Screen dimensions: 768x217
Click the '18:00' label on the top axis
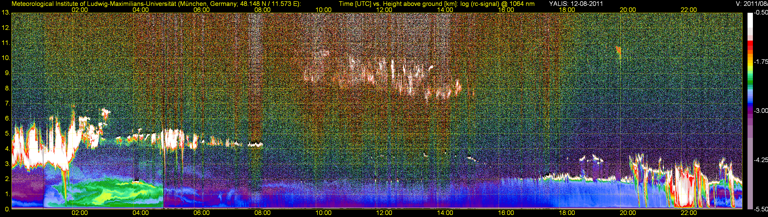(567, 10)
